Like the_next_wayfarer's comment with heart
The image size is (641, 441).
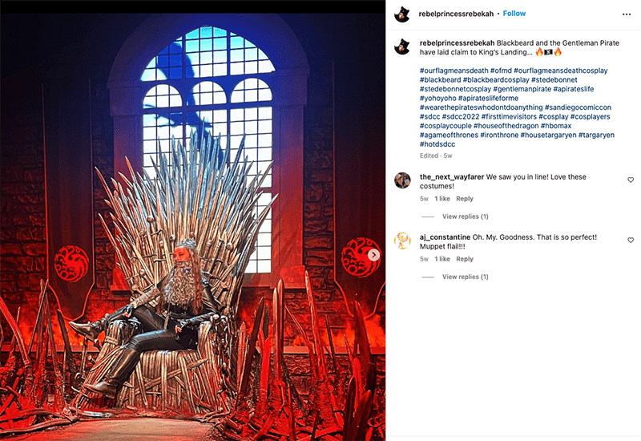click(631, 180)
